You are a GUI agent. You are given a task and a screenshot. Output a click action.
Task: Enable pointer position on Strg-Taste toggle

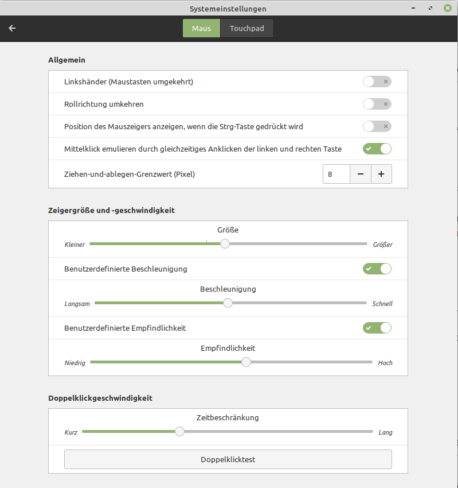(x=377, y=126)
